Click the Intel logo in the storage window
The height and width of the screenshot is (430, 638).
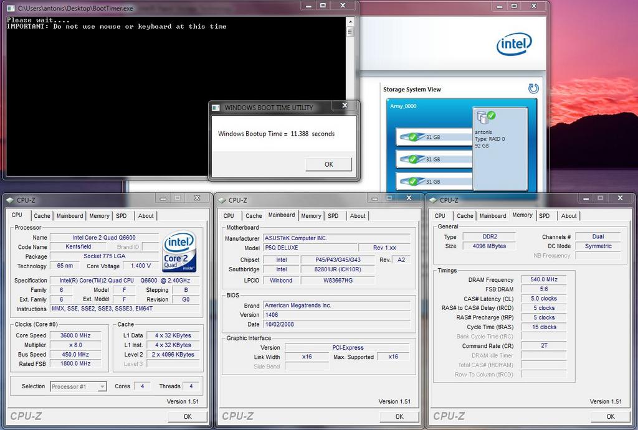(514, 44)
